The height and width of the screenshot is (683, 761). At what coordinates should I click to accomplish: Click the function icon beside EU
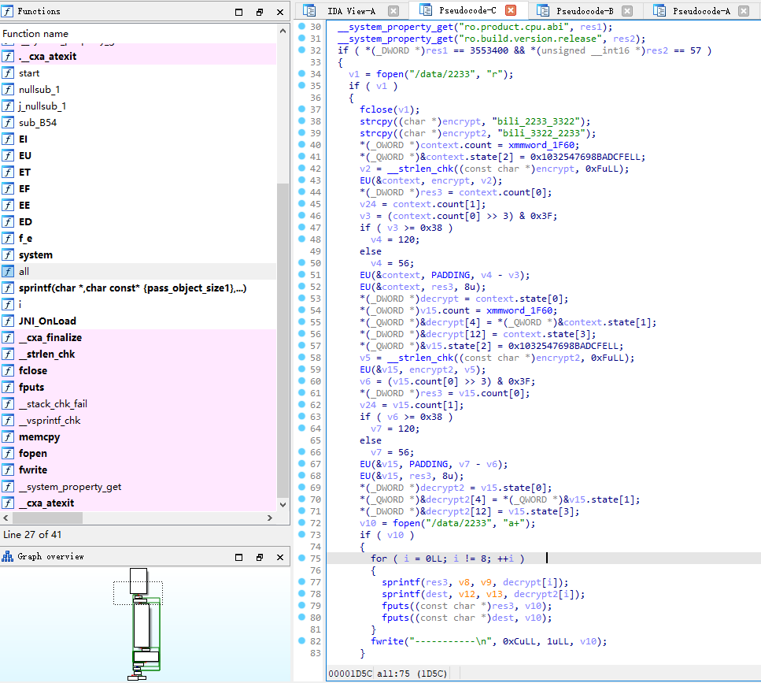click(x=8, y=156)
